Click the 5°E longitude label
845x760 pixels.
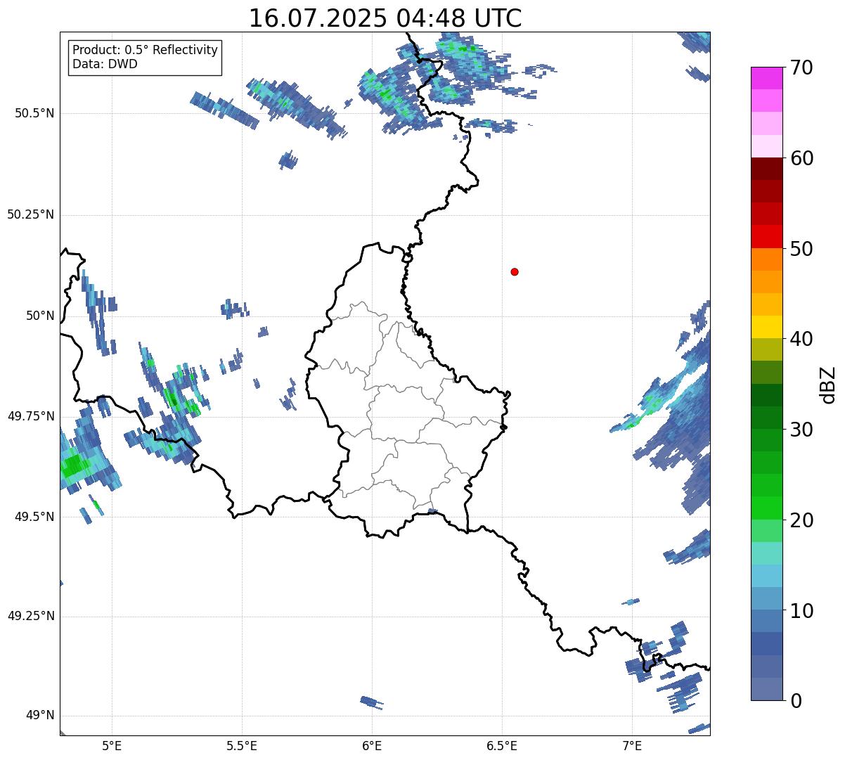pos(112,745)
